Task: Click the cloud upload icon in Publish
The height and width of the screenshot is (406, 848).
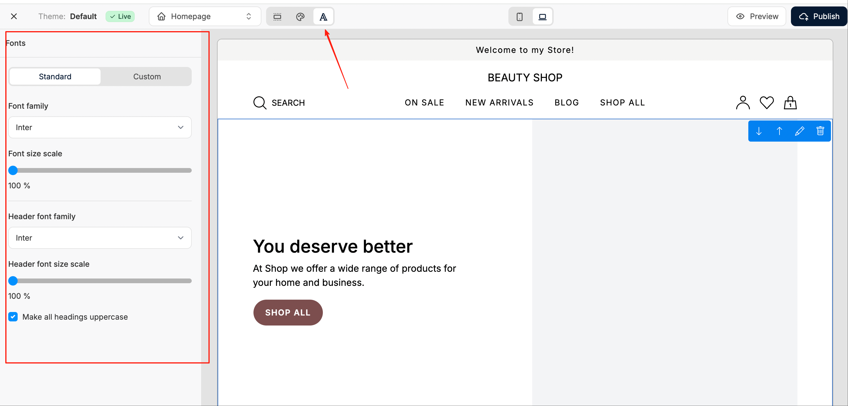Action: [804, 16]
